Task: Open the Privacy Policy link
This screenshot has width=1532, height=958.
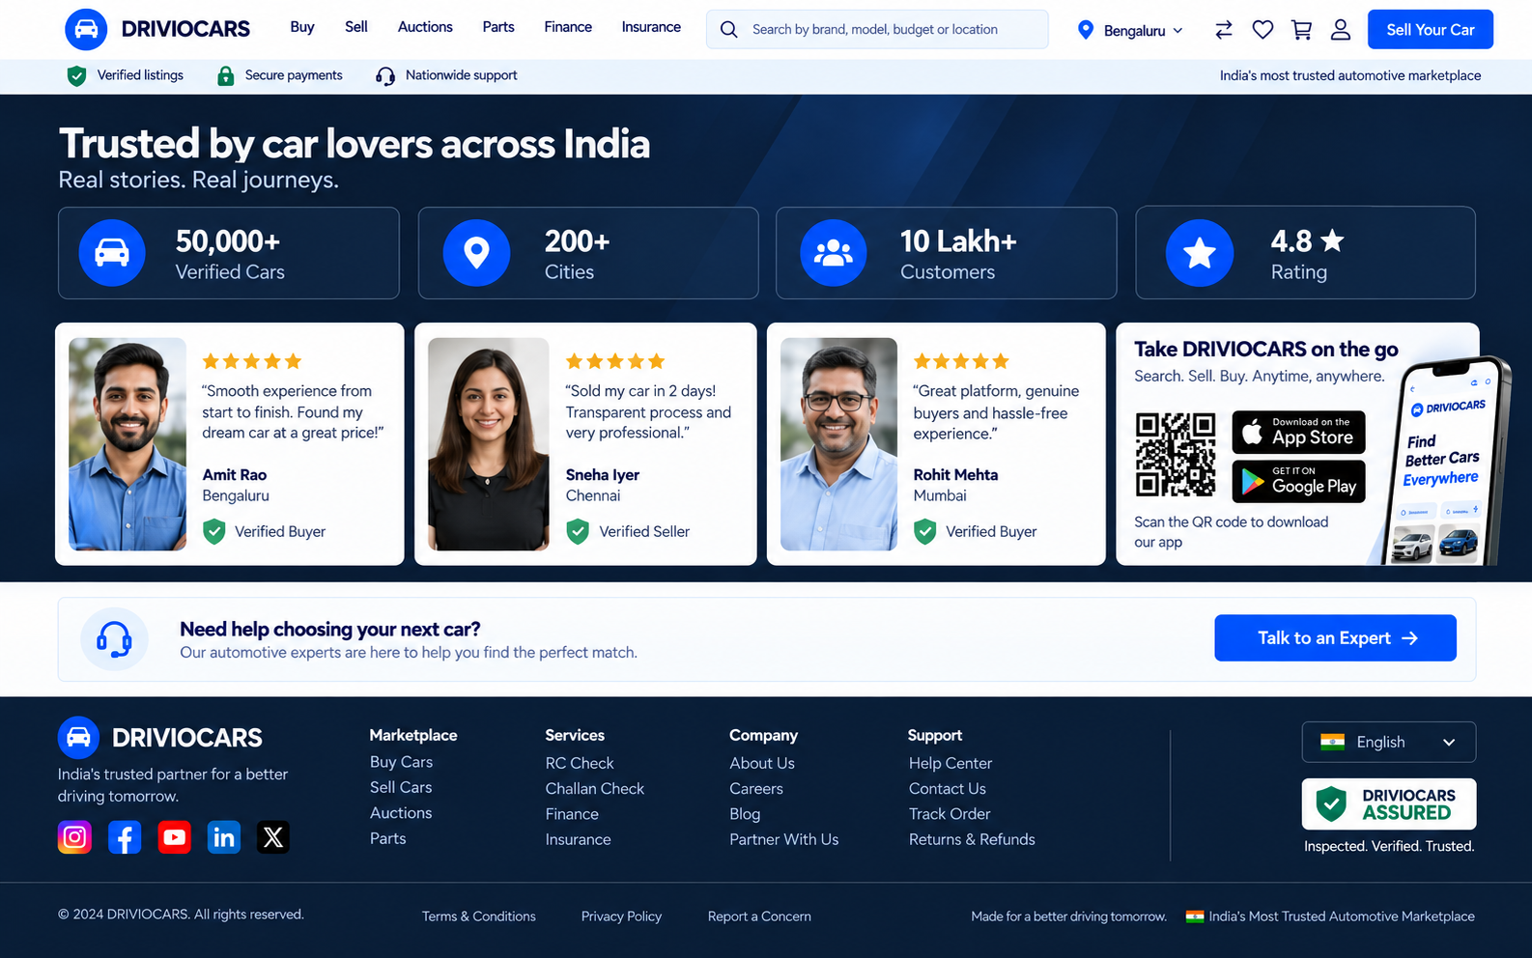Action: point(621,916)
